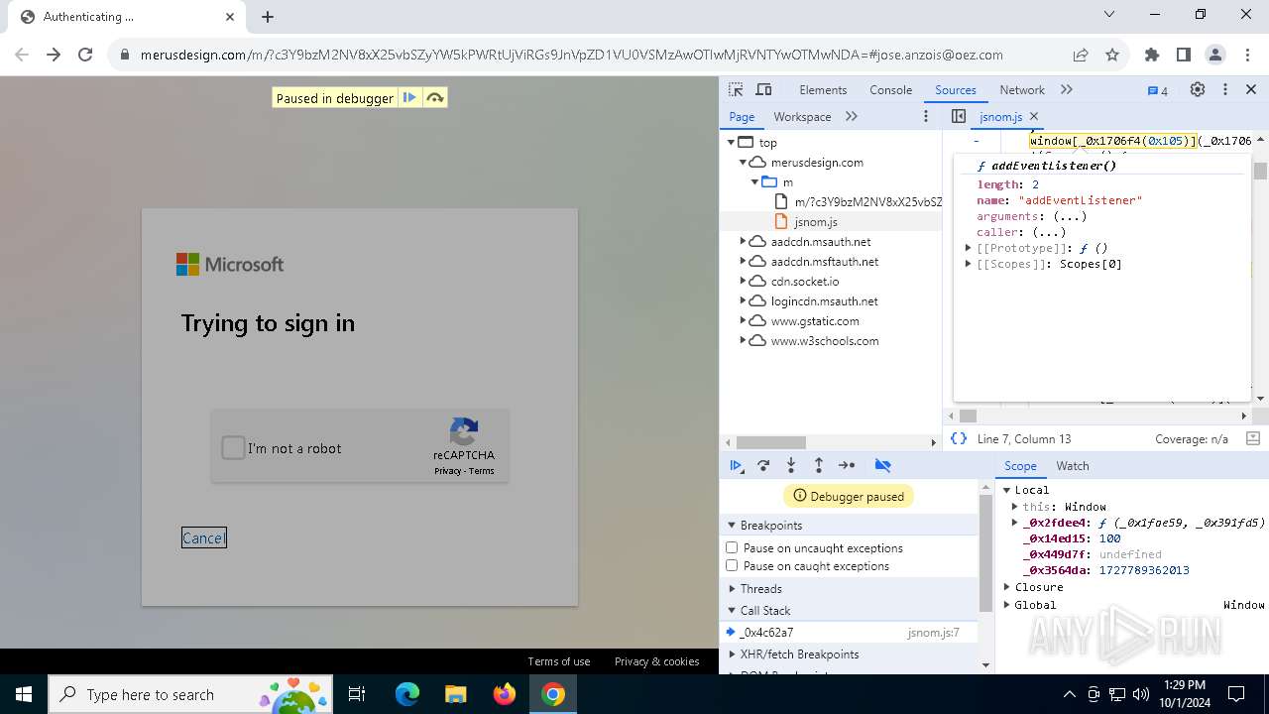The height and width of the screenshot is (714, 1269).
Task: Collapse the top frame tree node
Action: coord(731,142)
